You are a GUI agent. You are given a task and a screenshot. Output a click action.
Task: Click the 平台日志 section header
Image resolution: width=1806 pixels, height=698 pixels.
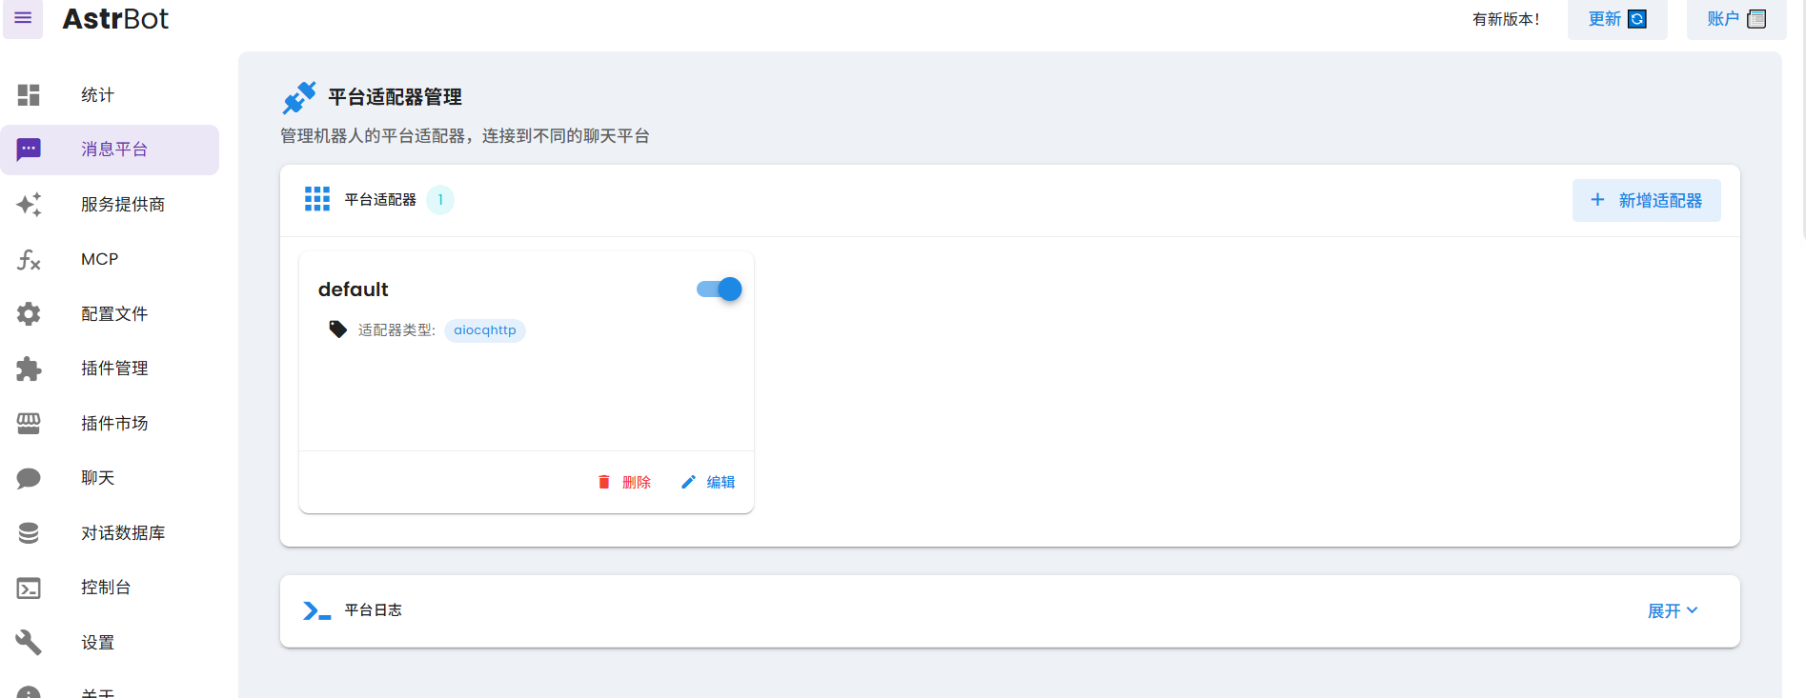point(373,610)
